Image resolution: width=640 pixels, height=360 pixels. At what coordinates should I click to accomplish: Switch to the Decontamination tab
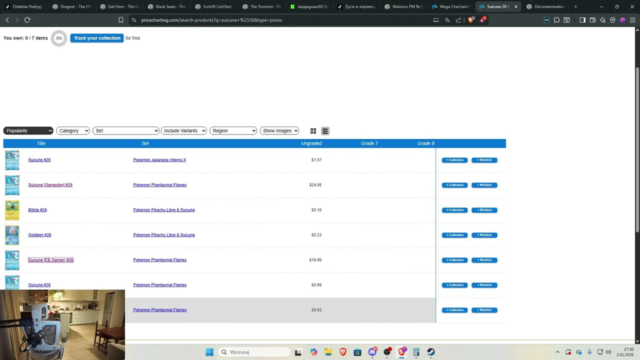(545, 6)
